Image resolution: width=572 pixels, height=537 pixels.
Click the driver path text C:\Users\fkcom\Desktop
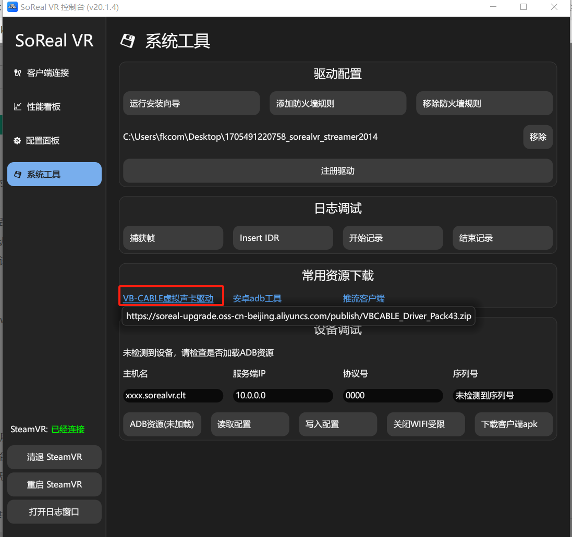click(x=250, y=137)
